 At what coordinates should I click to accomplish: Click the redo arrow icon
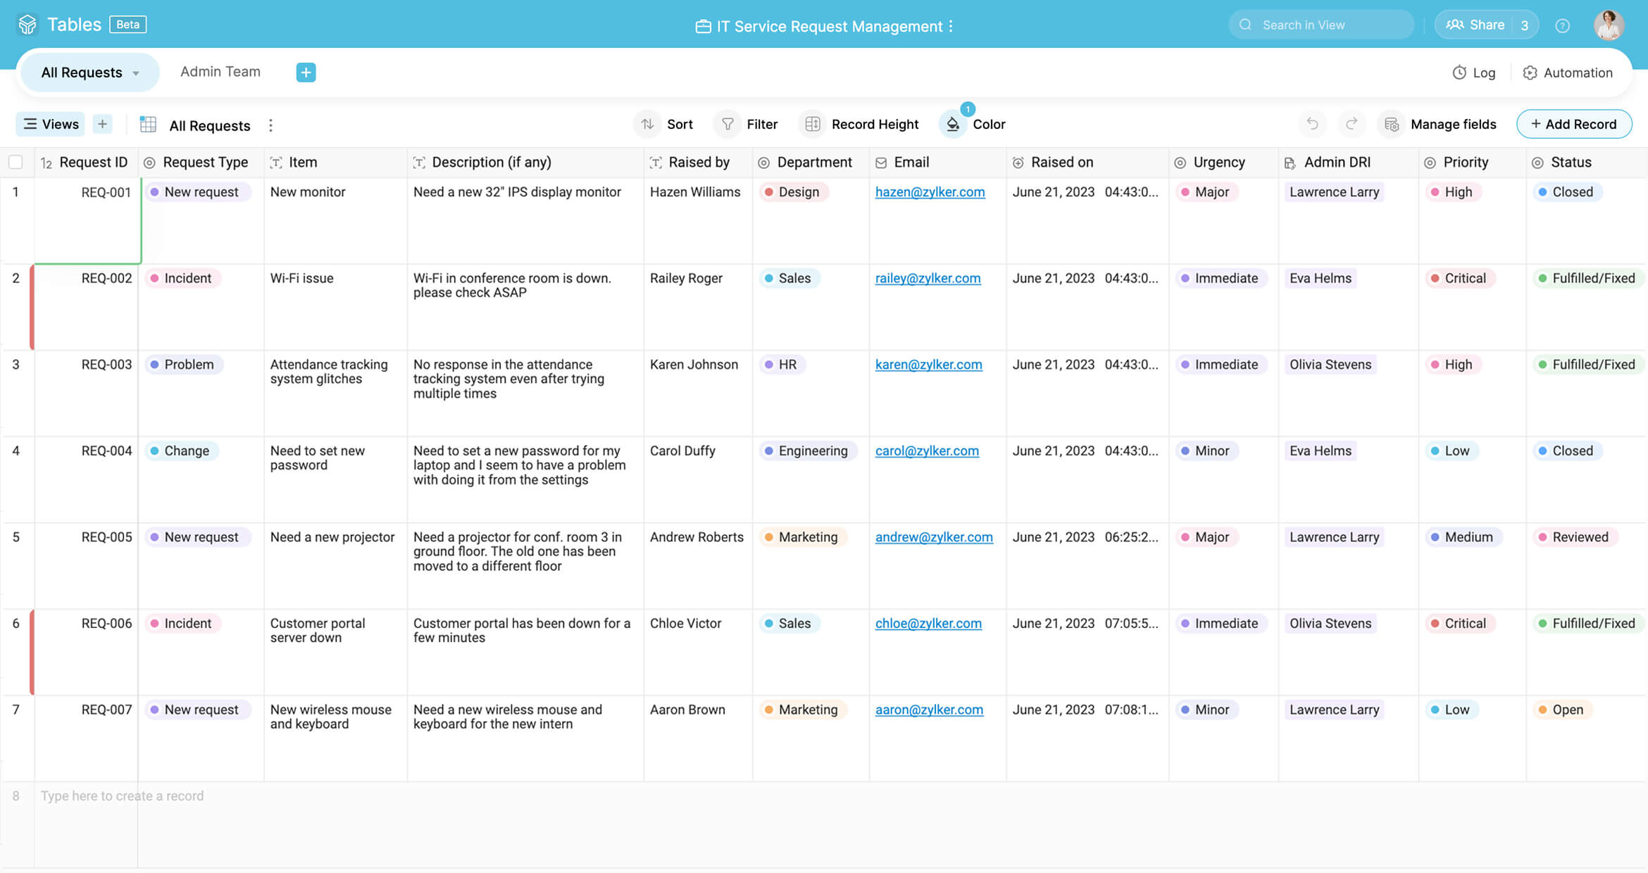(1351, 124)
